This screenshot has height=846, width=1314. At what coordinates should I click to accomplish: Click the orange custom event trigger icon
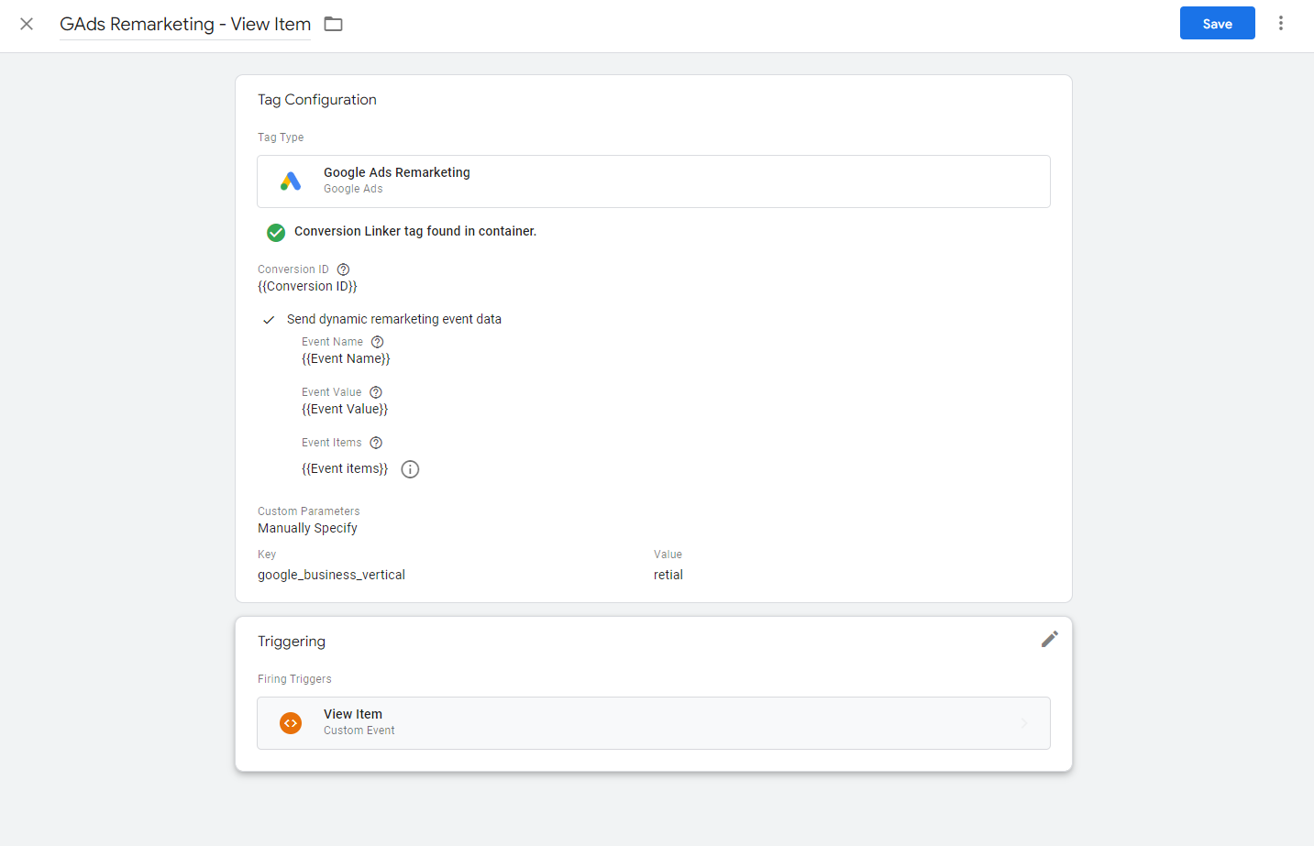pos(291,723)
